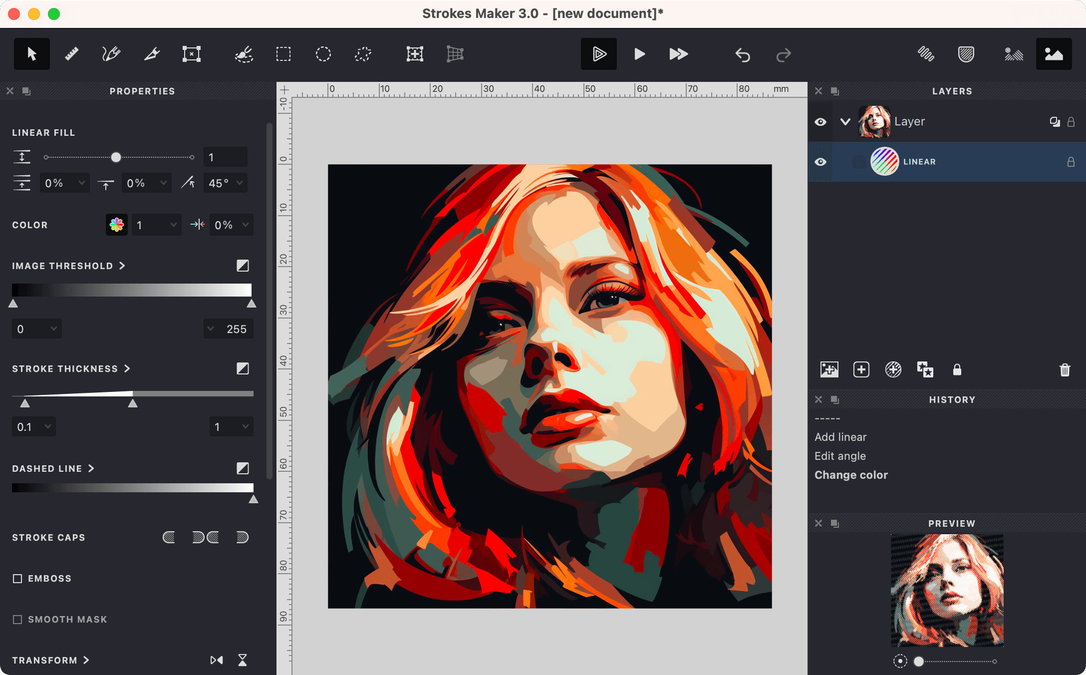Activate rectangular marquee selection

click(x=283, y=54)
